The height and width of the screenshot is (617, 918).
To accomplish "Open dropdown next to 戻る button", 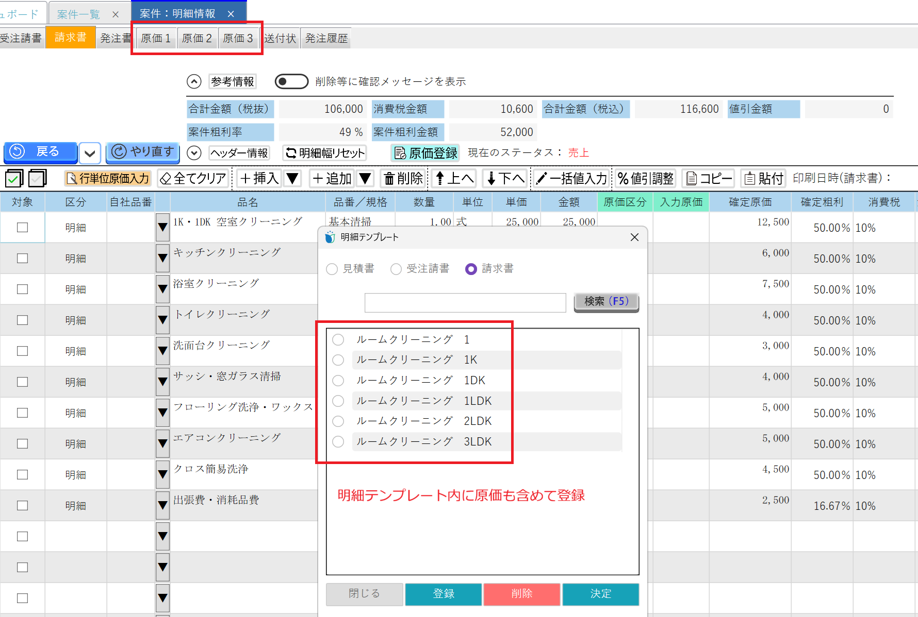I will (90, 153).
